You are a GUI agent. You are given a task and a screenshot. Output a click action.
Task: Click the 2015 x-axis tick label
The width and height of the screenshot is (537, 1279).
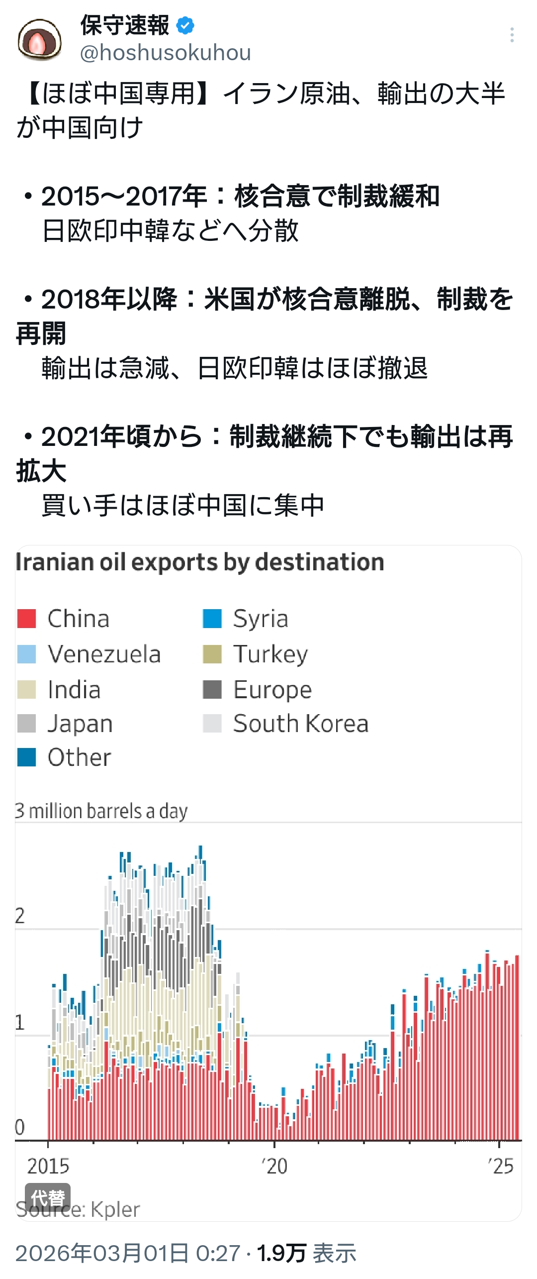pyautogui.click(x=48, y=1166)
